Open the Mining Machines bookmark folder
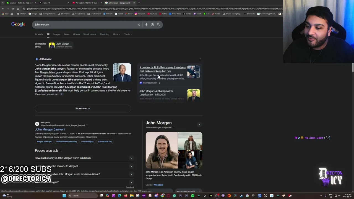 point(47,14)
